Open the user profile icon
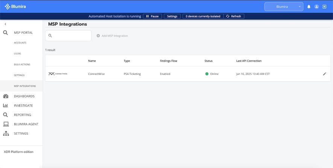This screenshot has height=168, width=333. click(x=316, y=7)
